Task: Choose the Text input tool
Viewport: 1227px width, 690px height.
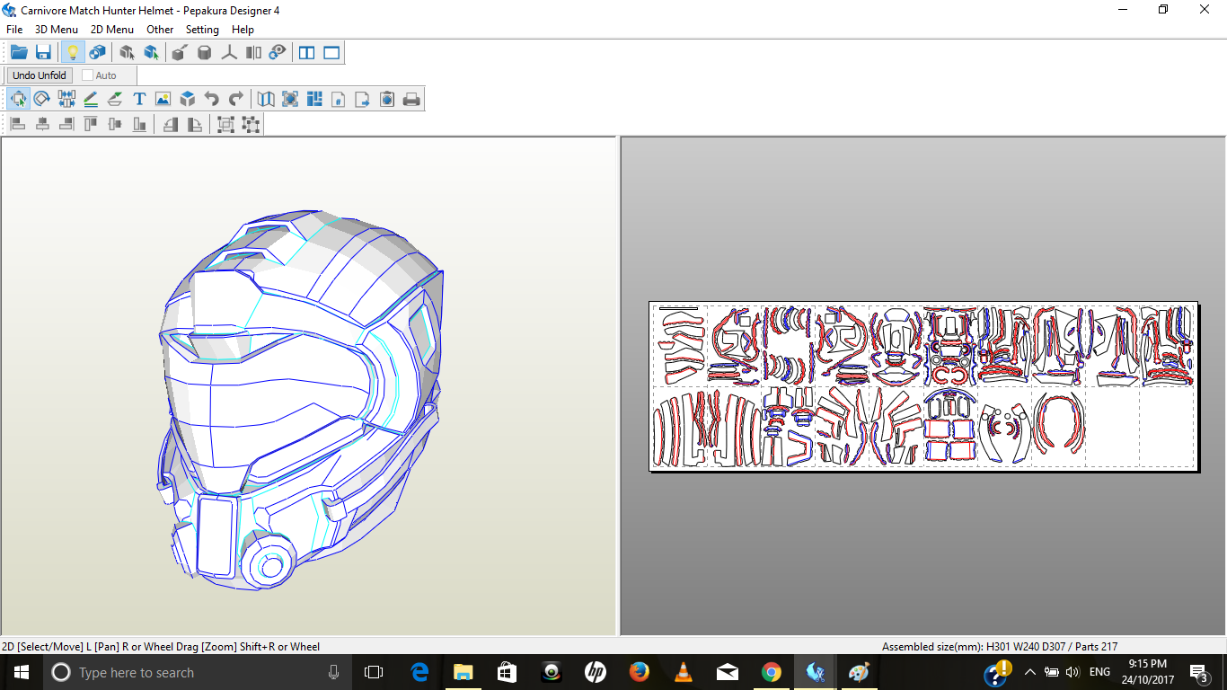Action: [139, 99]
